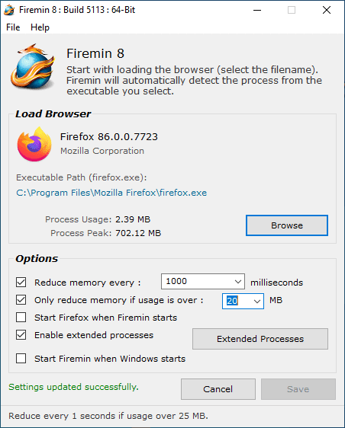345x428 pixels.
Task: Uncheck Only reduce memory if usage is over
Action: click(21, 300)
